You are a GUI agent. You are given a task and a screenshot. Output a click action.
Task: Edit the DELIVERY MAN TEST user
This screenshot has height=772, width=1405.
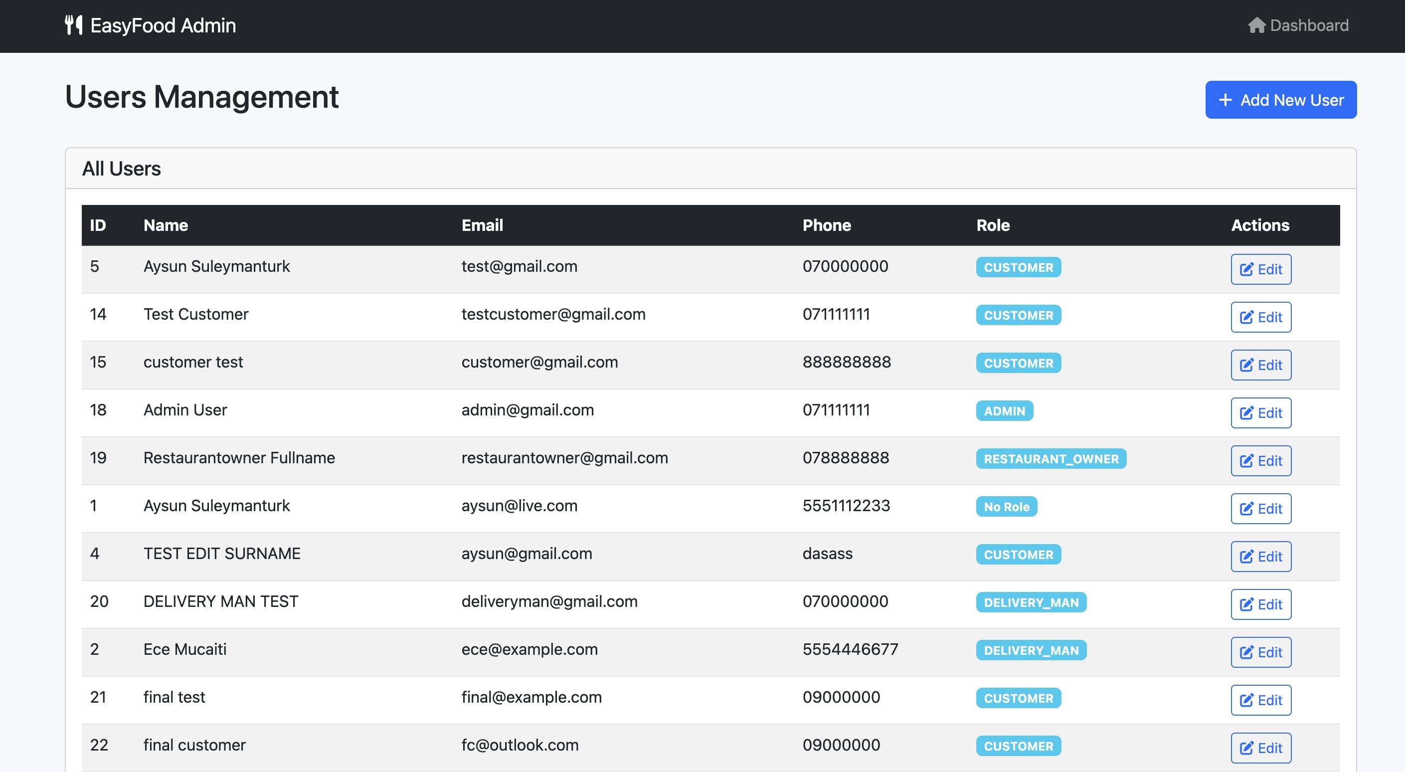click(x=1260, y=604)
